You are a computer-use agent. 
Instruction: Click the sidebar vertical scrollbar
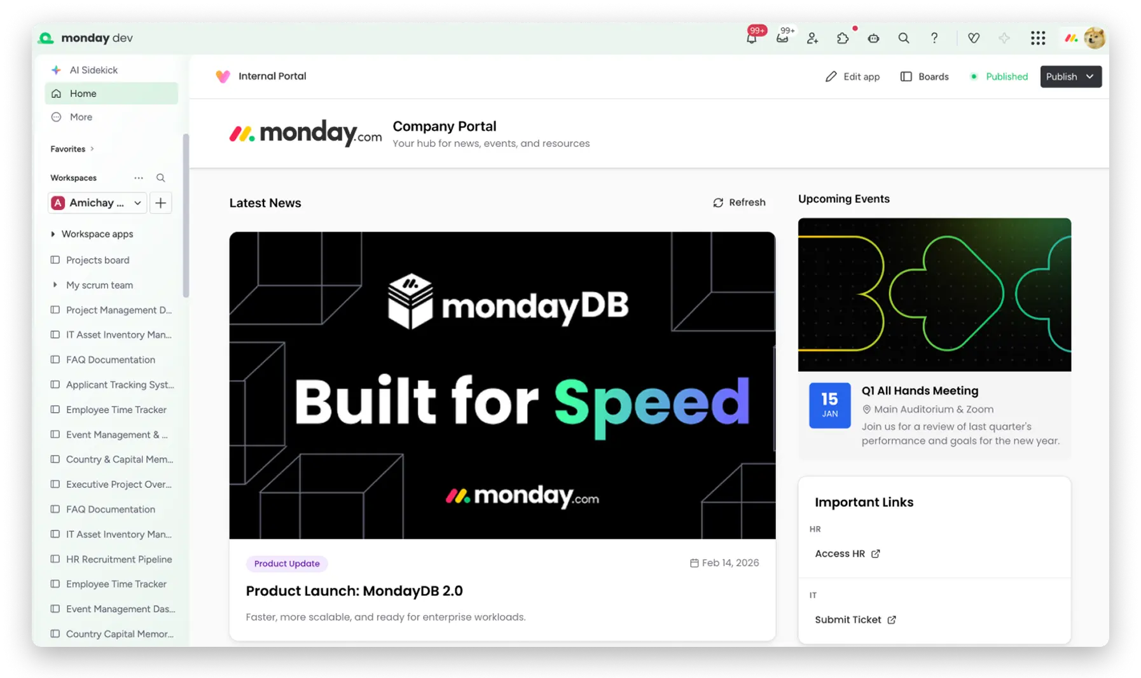tap(186, 215)
